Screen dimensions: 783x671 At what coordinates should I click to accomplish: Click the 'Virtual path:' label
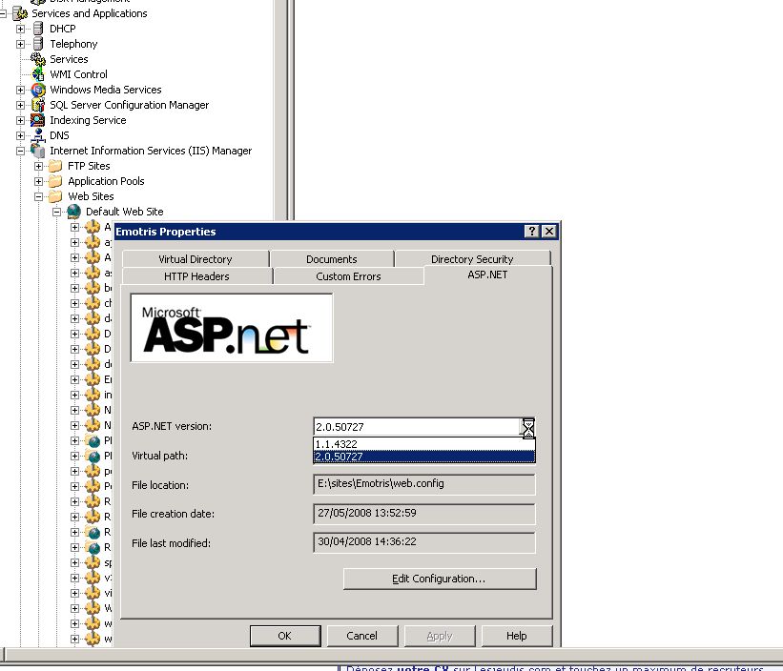[x=159, y=456]
